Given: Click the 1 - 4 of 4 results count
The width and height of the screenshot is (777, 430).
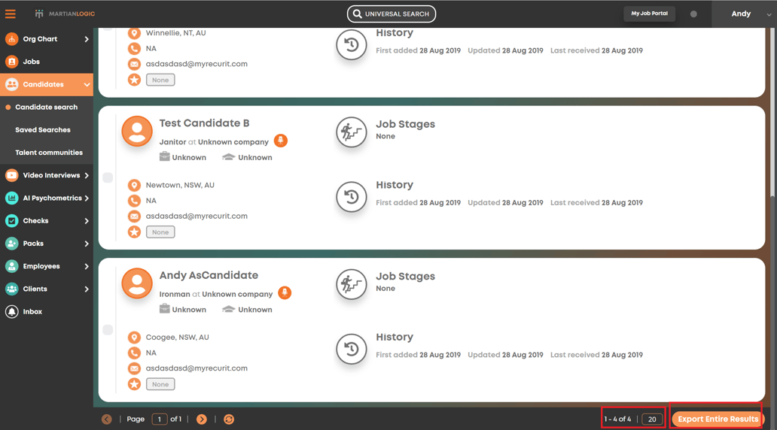Looking at the screenshot, I should click(617, 419).
